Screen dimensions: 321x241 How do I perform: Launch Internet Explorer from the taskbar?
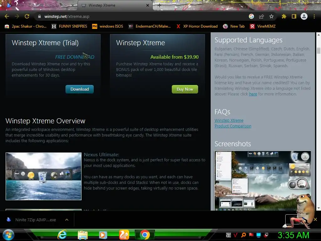coord(62,235)
